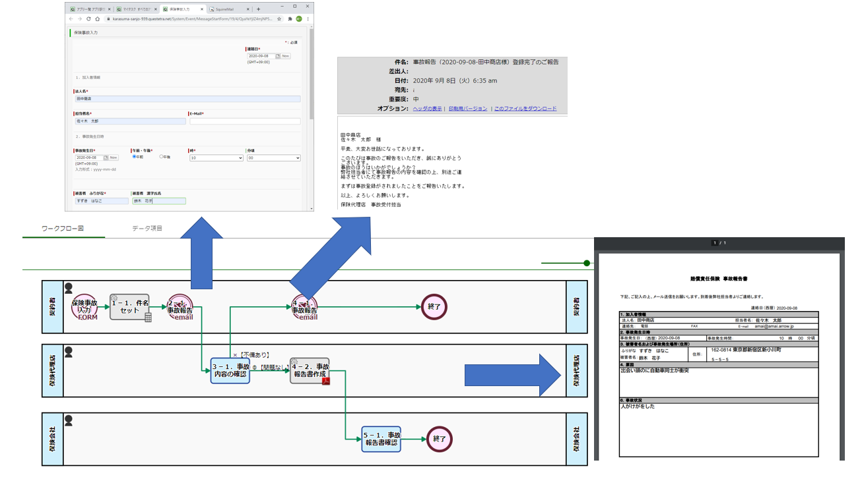Click the empty E-Mail input field
Image resolution: width=862 pixels, height=481 pixels.
pyautogui.click(x=245, y=121)
